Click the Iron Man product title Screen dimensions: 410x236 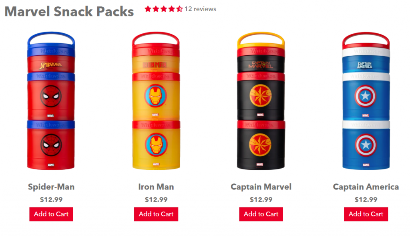[156, 187]
